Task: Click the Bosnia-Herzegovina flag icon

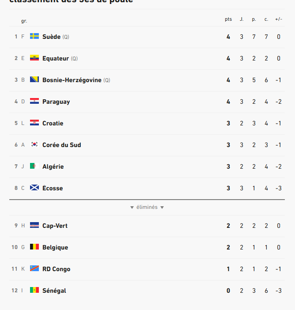Action: [x=34, y=79]
